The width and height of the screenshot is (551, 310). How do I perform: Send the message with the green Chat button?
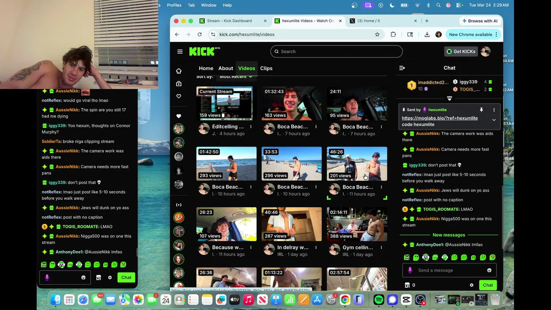tap(488, 285)
